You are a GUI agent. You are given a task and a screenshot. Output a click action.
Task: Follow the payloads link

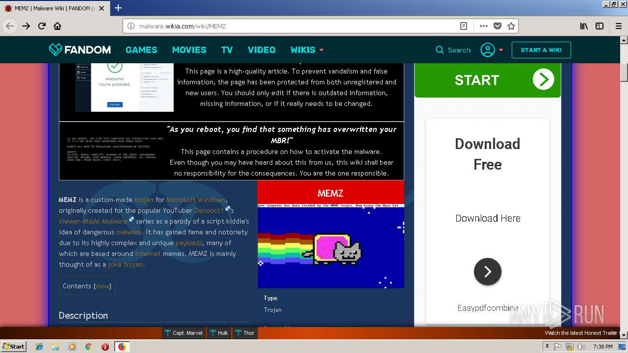pos(188,243)
